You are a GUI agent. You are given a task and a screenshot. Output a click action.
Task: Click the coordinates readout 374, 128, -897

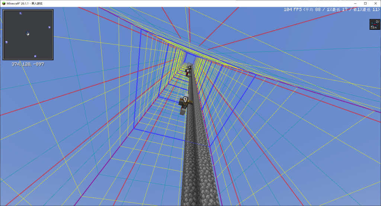coord(28,64)
